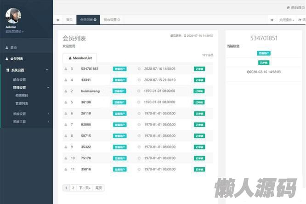Click the user icon in row 58715
Image resolution: width=306 pixels, height=204 pixels.
point(66,136)
